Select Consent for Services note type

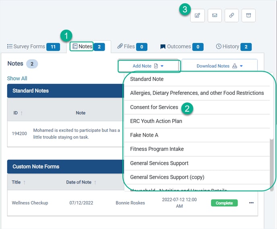click(x=154, y=107)
